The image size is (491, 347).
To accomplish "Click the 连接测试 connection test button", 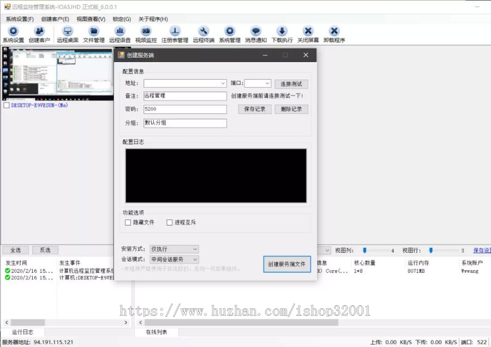I will tap(292, 83).
